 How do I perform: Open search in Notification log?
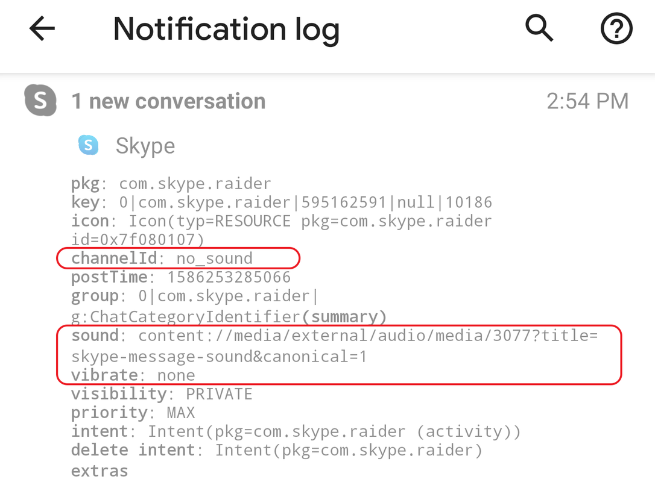[539, 28]
